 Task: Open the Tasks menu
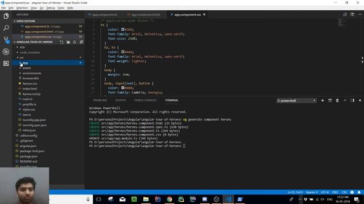pos(61,8)
